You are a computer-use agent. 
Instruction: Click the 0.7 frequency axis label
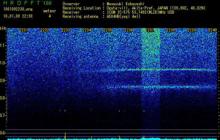(x=2, y=115)
